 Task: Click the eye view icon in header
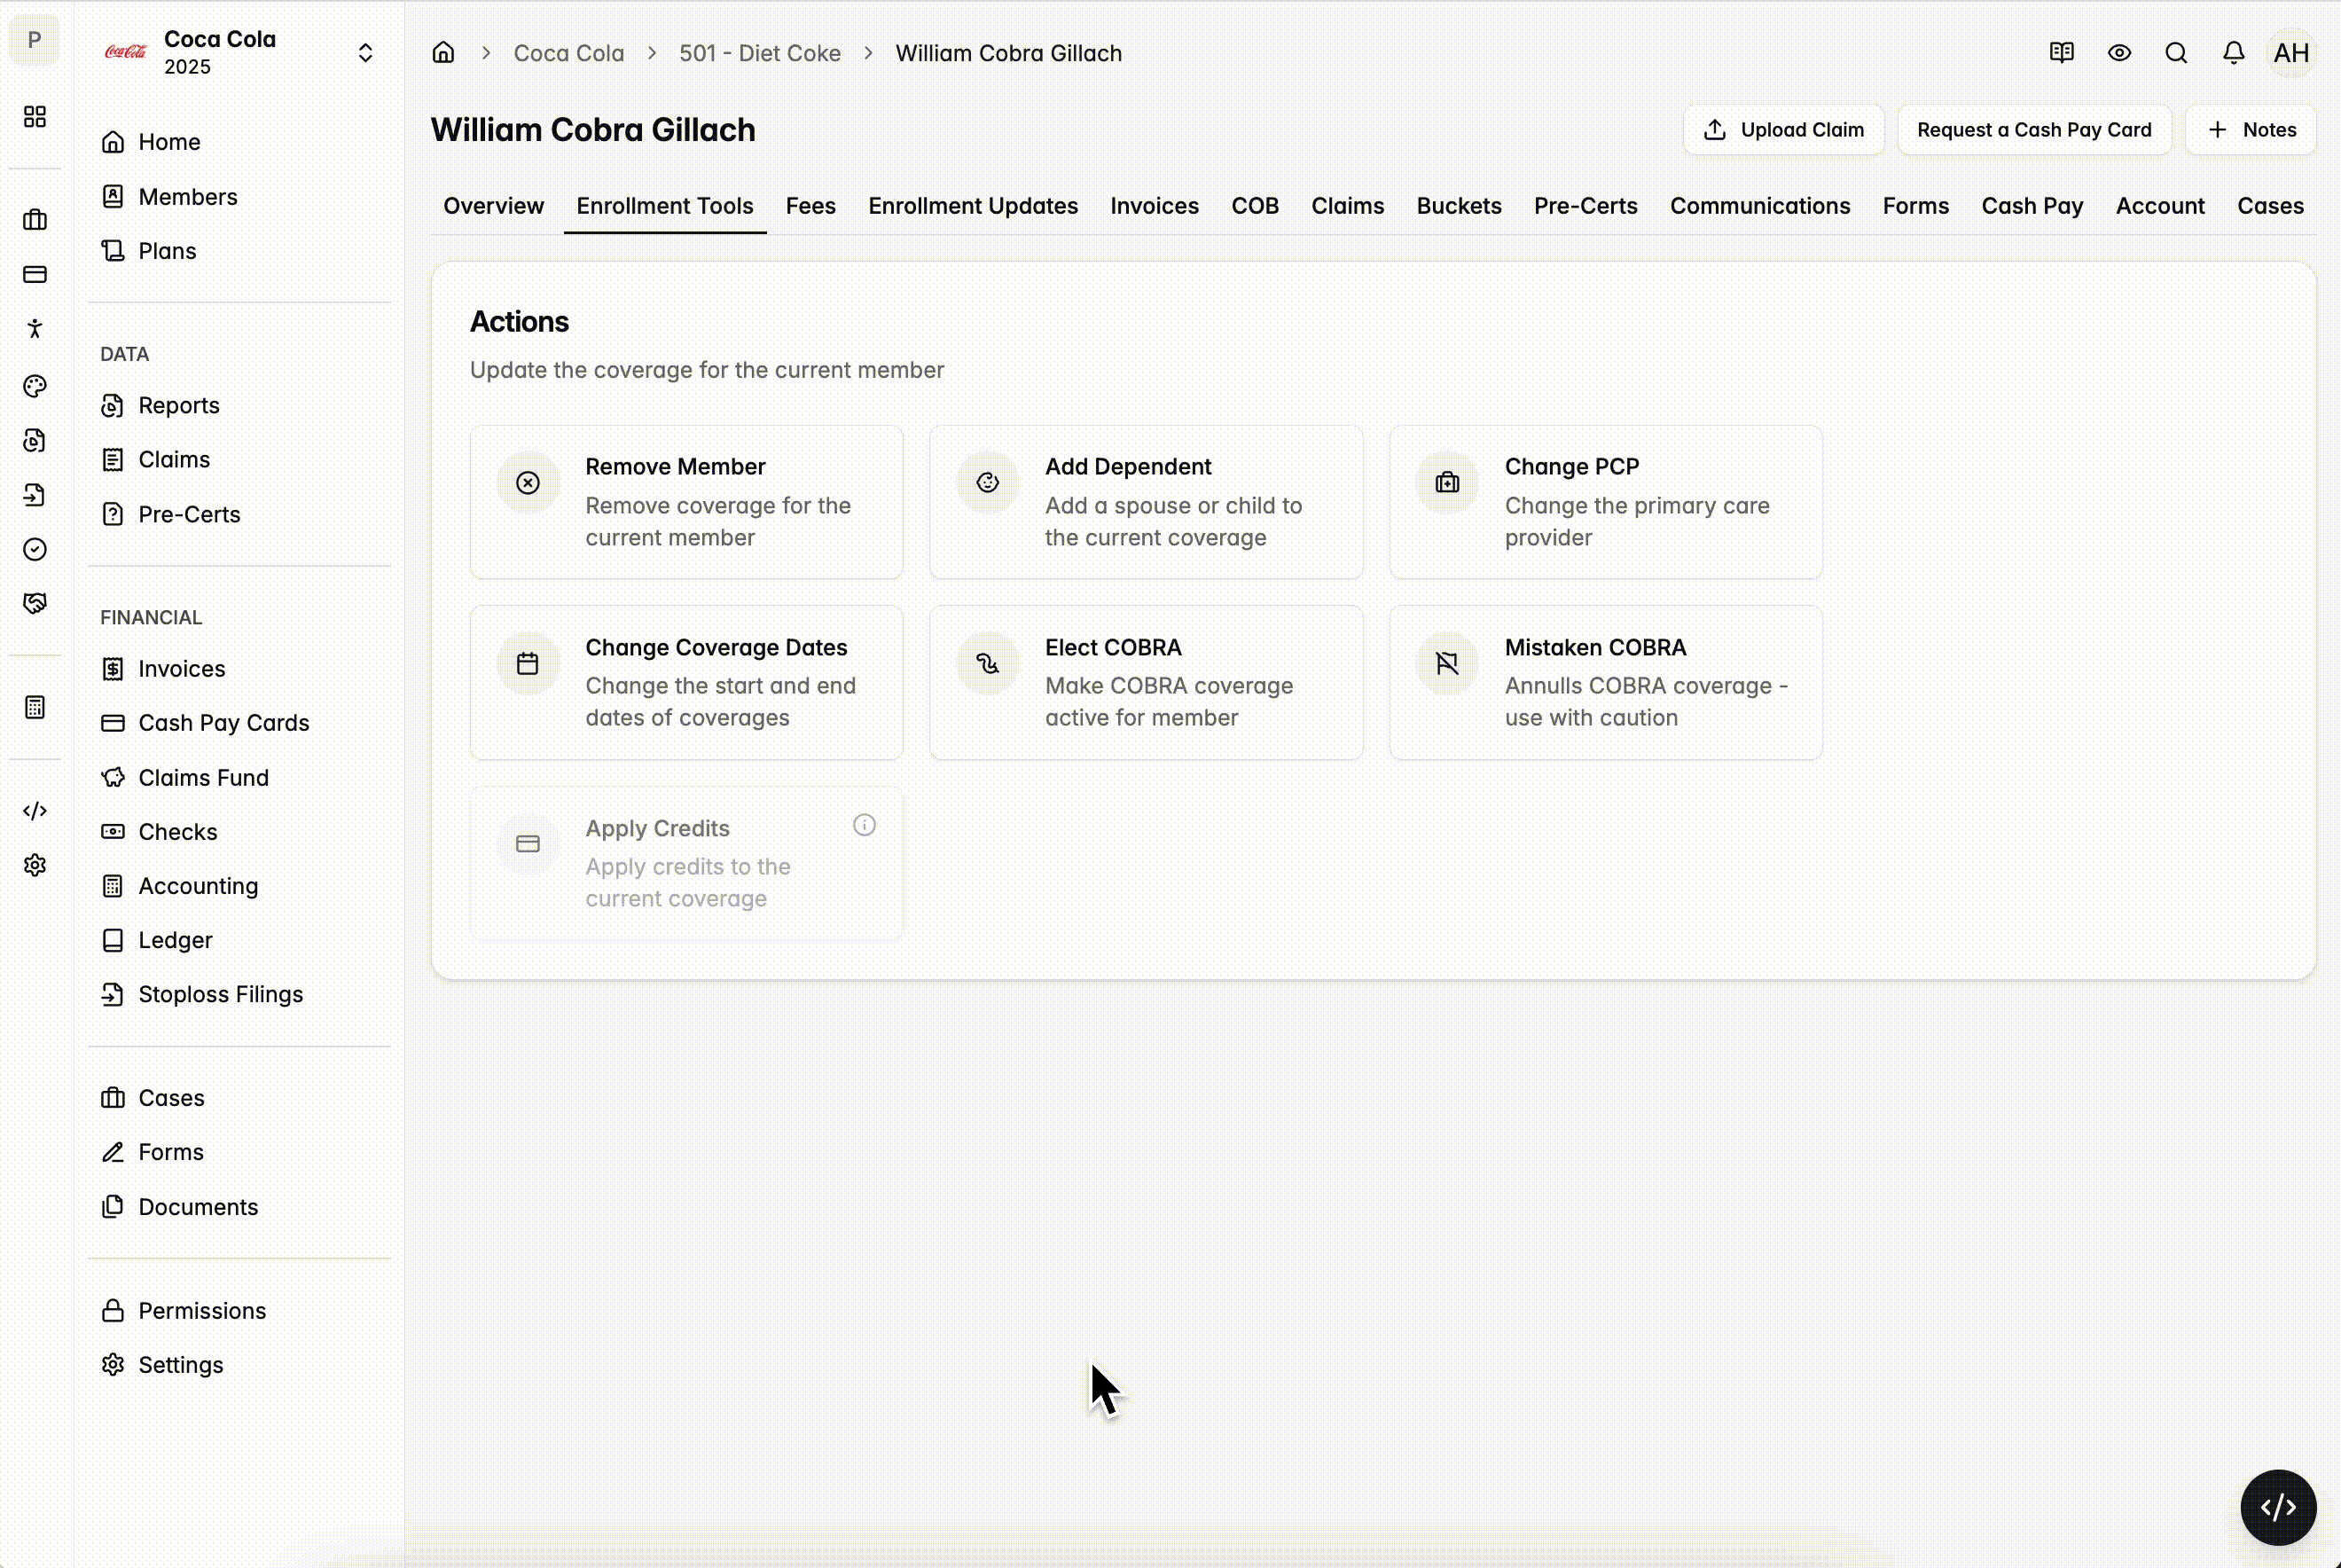point(2119,53)
